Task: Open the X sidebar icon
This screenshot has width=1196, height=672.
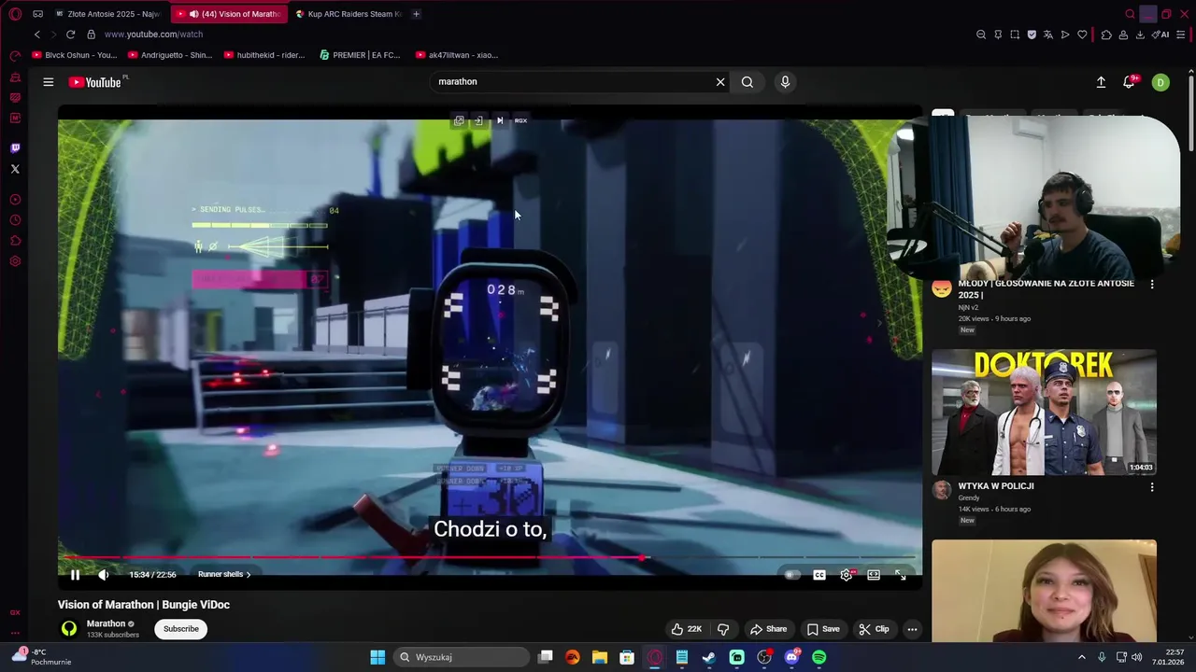Action: click(15, 169)
